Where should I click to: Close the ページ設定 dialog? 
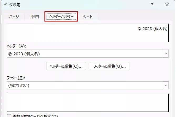coord(167,5)
